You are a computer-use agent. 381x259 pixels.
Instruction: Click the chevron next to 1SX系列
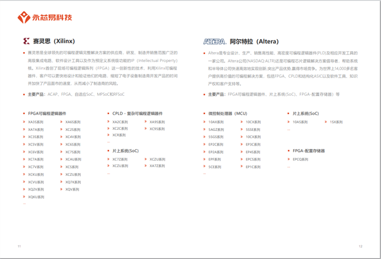point(326,122)
